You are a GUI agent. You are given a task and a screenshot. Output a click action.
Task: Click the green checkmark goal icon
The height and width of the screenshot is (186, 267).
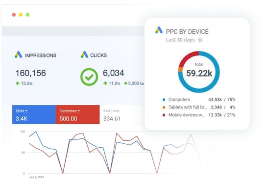89,77
